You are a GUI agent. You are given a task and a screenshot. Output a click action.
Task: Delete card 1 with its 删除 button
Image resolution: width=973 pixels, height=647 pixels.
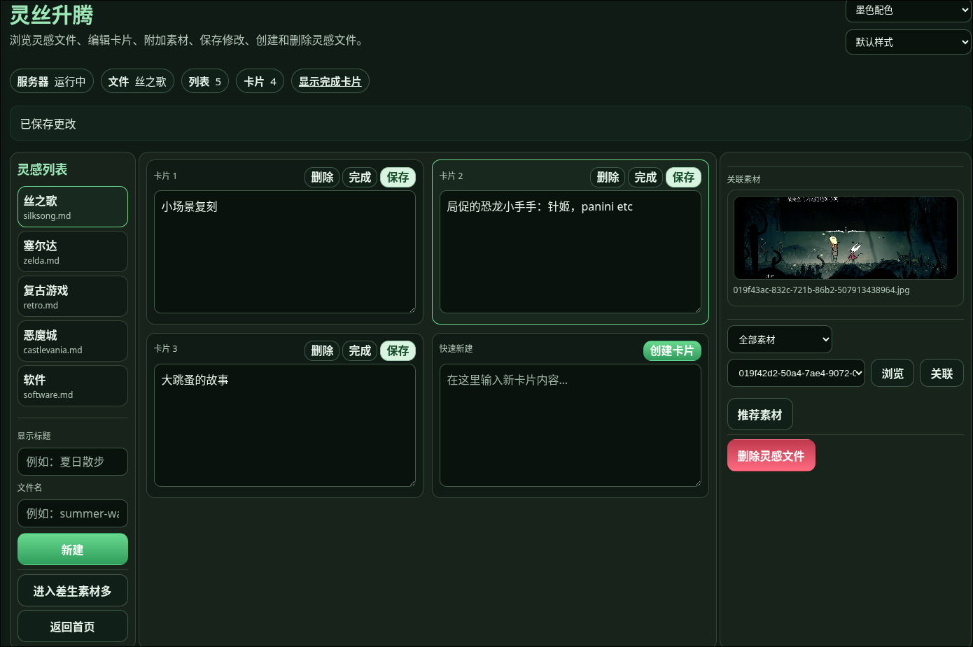322,177
